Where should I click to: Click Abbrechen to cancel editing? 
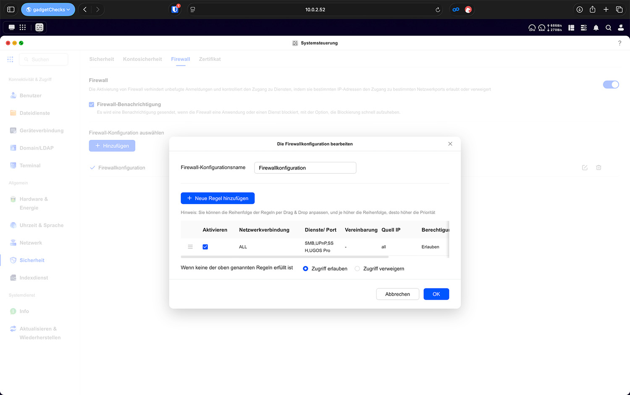point(397,294)
